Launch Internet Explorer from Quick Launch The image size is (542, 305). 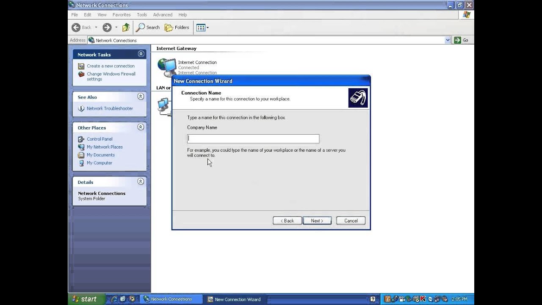pos(113,299)
